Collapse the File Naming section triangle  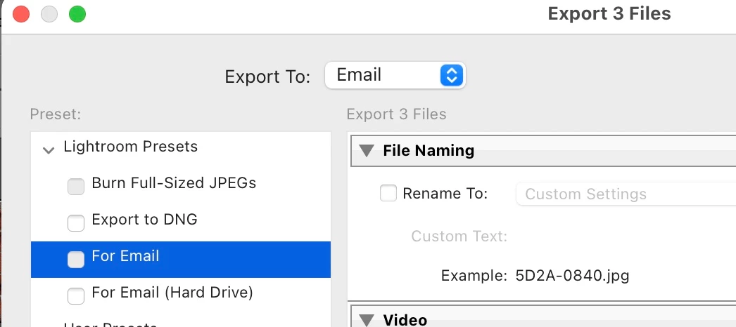coord(367,150)
